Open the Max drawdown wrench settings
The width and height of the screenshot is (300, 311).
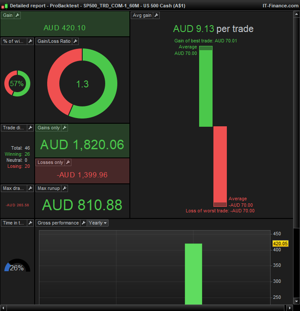point(30,188)
